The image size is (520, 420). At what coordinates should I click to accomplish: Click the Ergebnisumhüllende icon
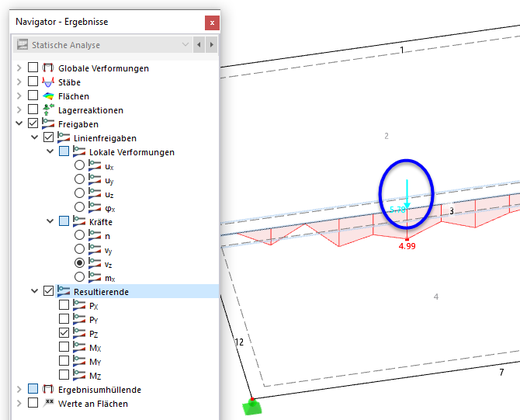coord(48,389)
